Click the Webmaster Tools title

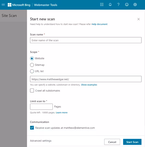(x=46, y=5)
